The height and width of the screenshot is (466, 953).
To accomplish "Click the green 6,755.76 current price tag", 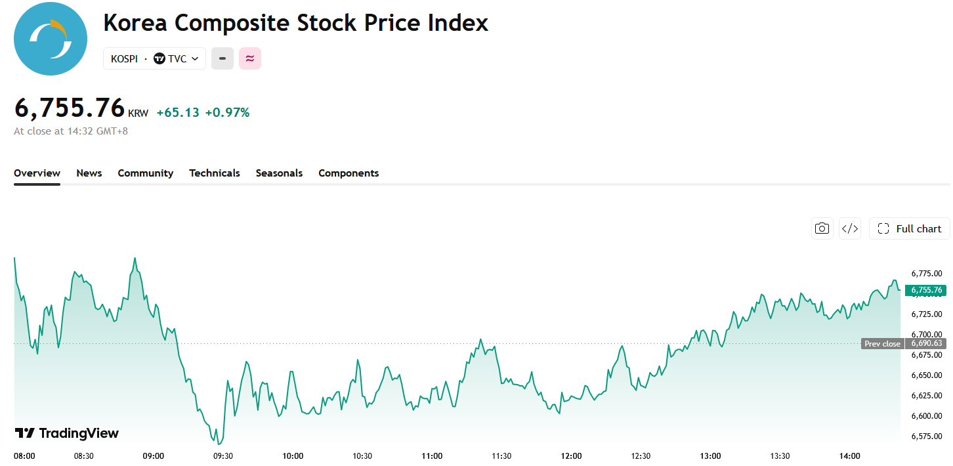I will coord(926,290).
